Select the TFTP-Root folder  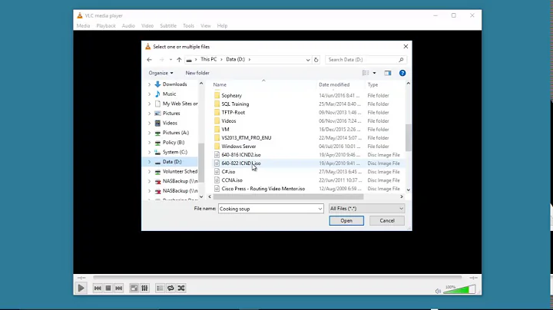(x=233, y=112)
